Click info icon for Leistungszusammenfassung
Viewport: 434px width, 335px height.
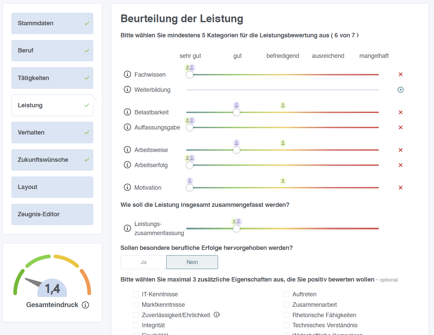click(127, 228)
